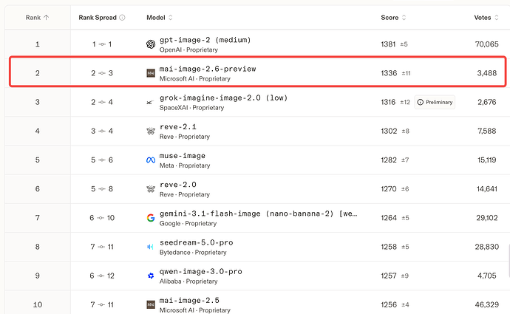Open the grok-imagine-image-2.0 (low) model

[x=224, y=98]
